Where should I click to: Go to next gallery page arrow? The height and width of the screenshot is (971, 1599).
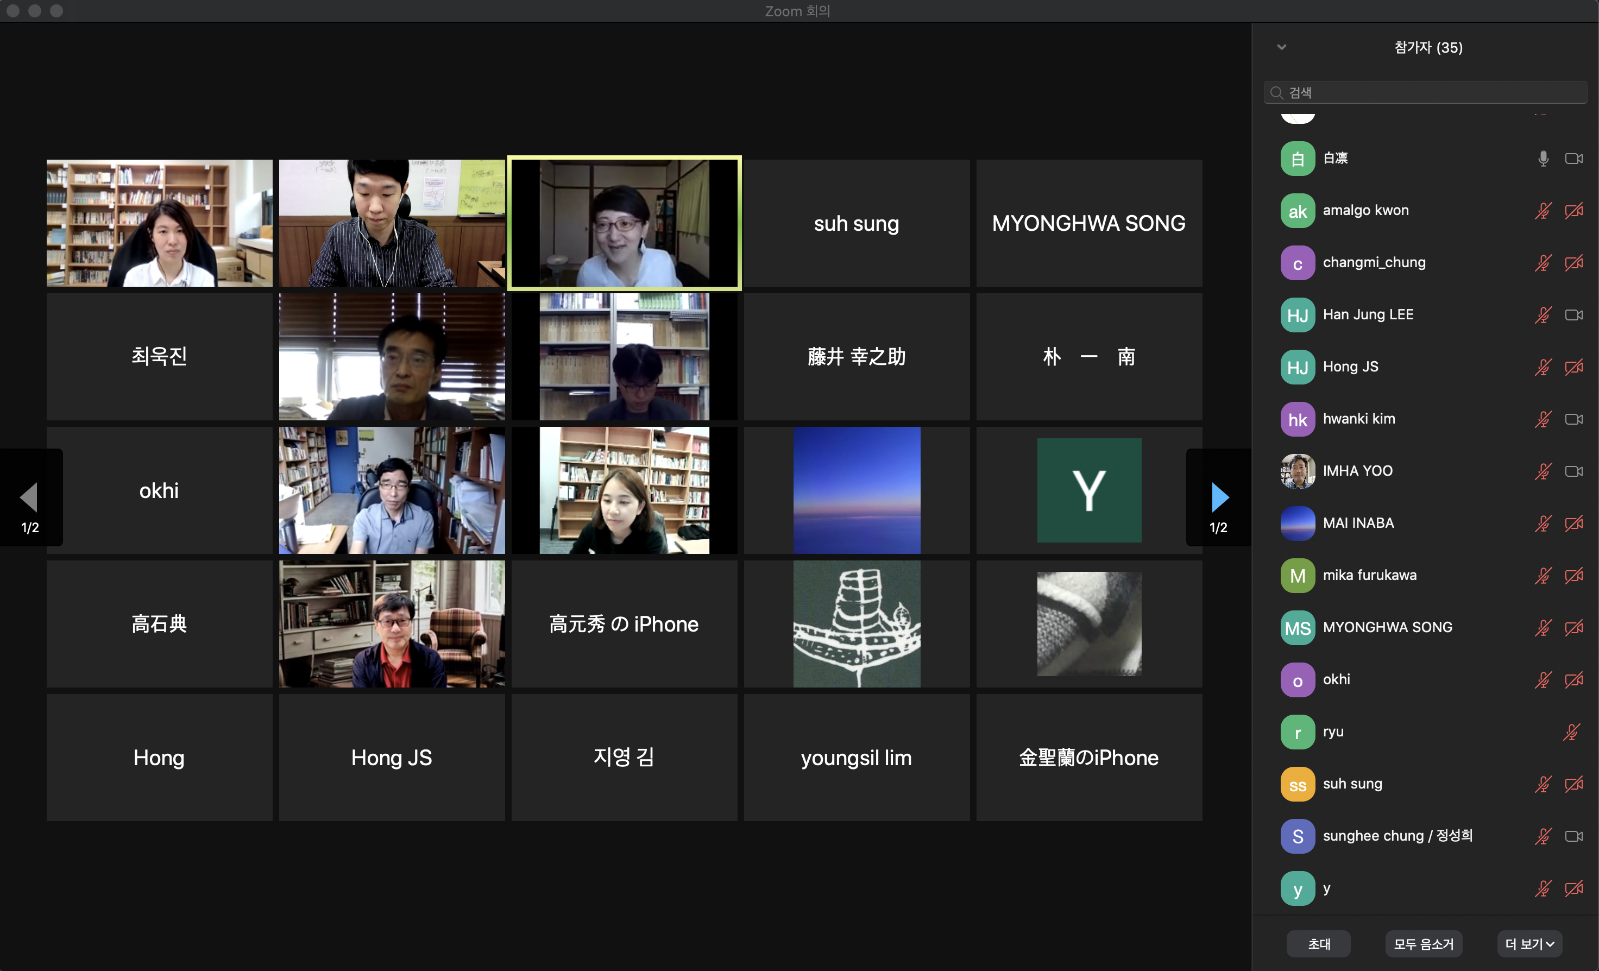(1219, 497)
